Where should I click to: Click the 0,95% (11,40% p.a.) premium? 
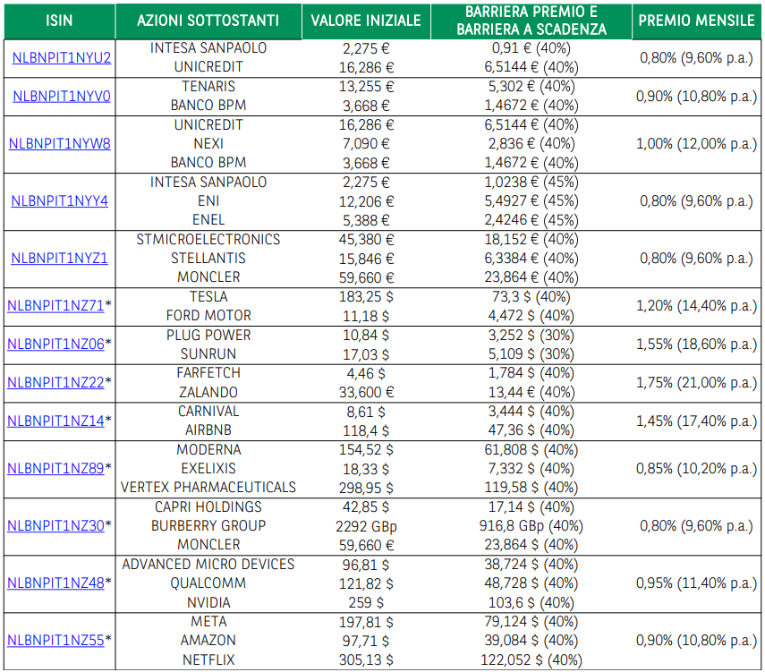[696, 583]
